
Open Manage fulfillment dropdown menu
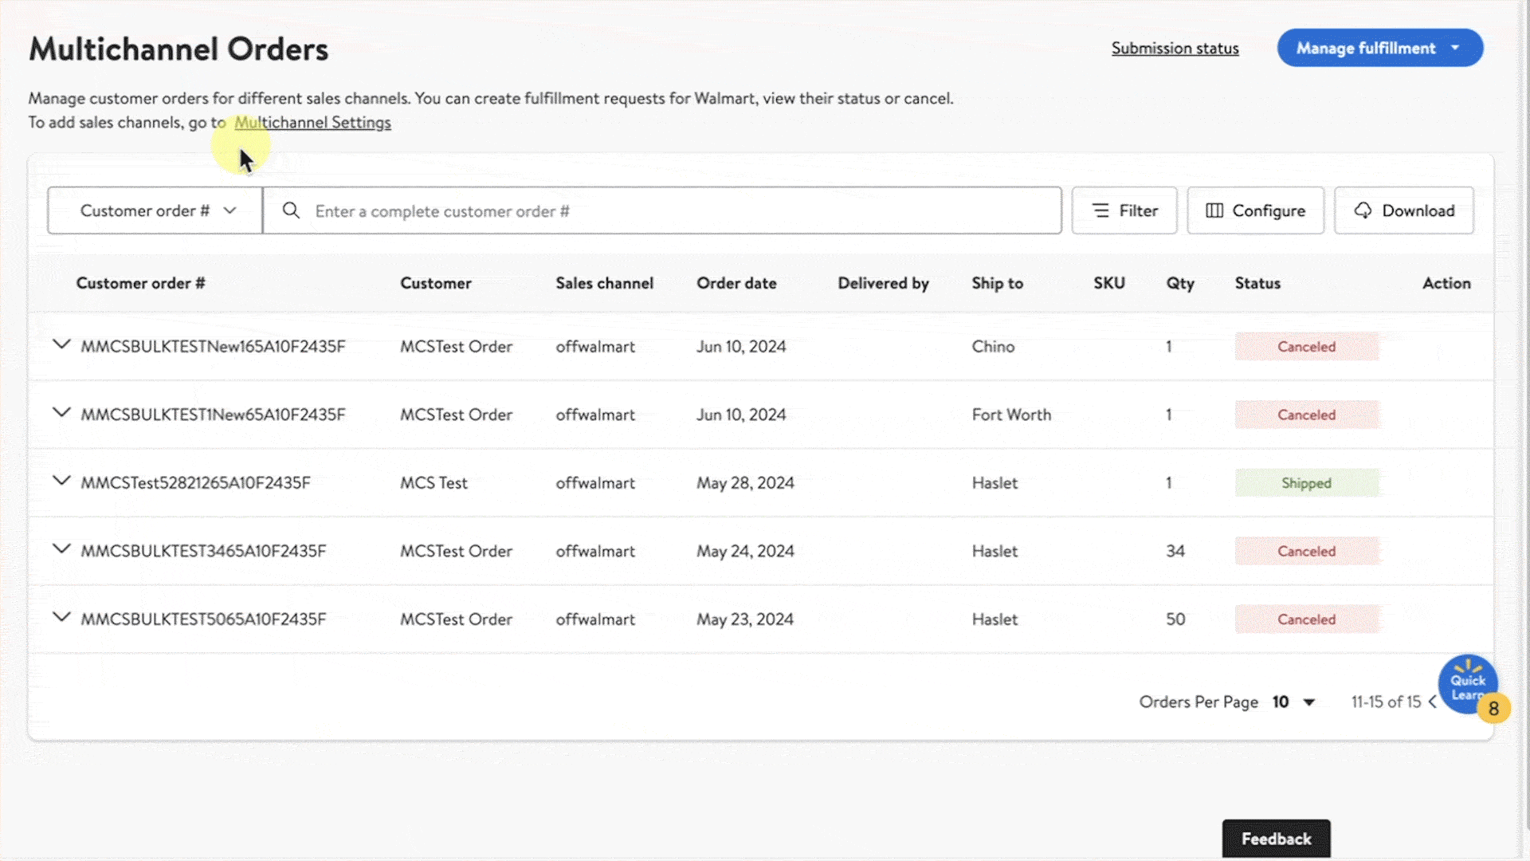point(1379,48)
